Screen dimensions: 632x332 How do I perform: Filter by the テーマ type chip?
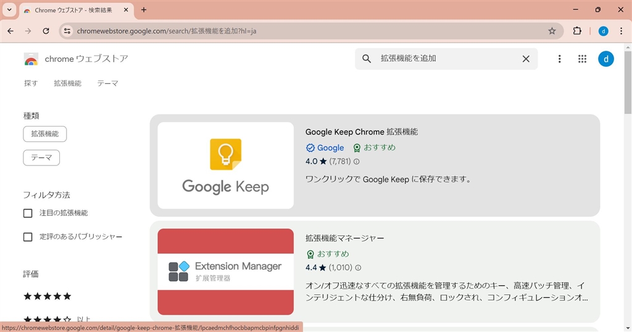(x=41, y=157)
